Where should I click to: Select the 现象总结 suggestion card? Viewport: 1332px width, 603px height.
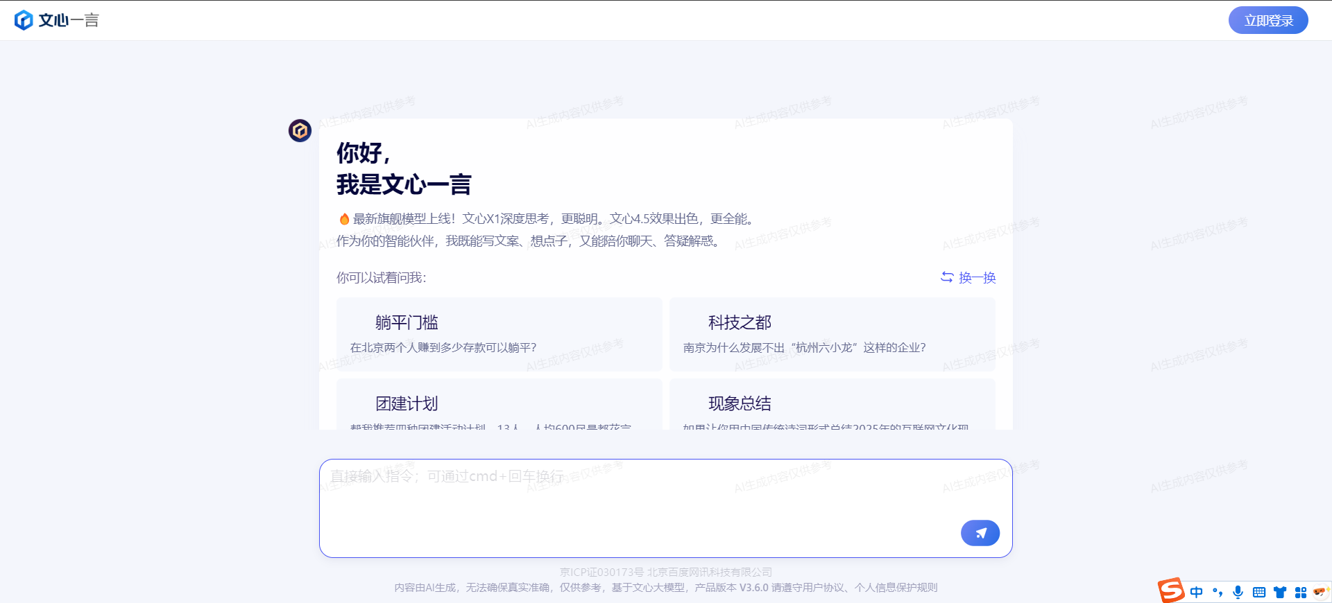pyautogui.click(x=832, y=404)
